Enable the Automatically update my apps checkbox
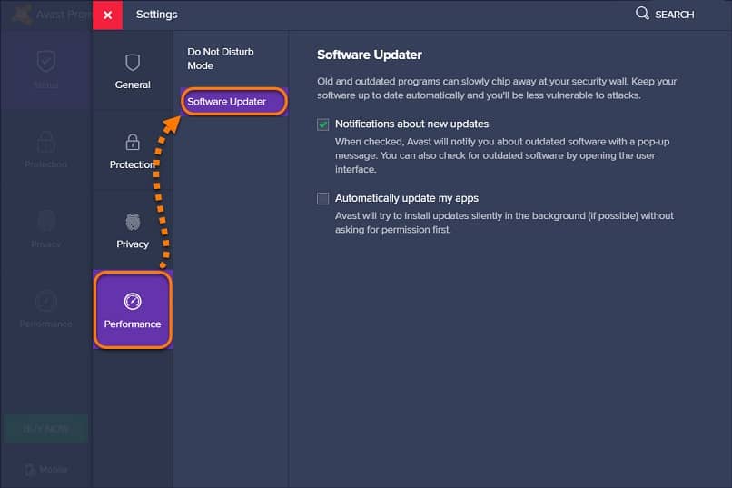The height and width of the screenshot is (488, 732). click(323, 198)
